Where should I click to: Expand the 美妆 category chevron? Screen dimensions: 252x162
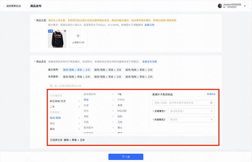click(x=79, y=129)
